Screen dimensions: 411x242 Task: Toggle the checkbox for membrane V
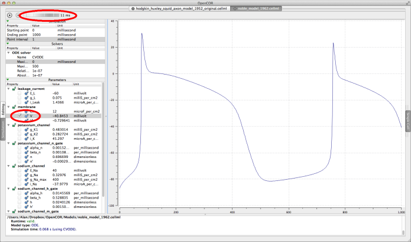pos(19,116)
